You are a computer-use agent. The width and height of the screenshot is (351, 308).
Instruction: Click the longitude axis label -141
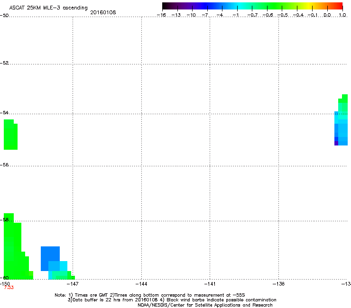[x=210, y=284]
